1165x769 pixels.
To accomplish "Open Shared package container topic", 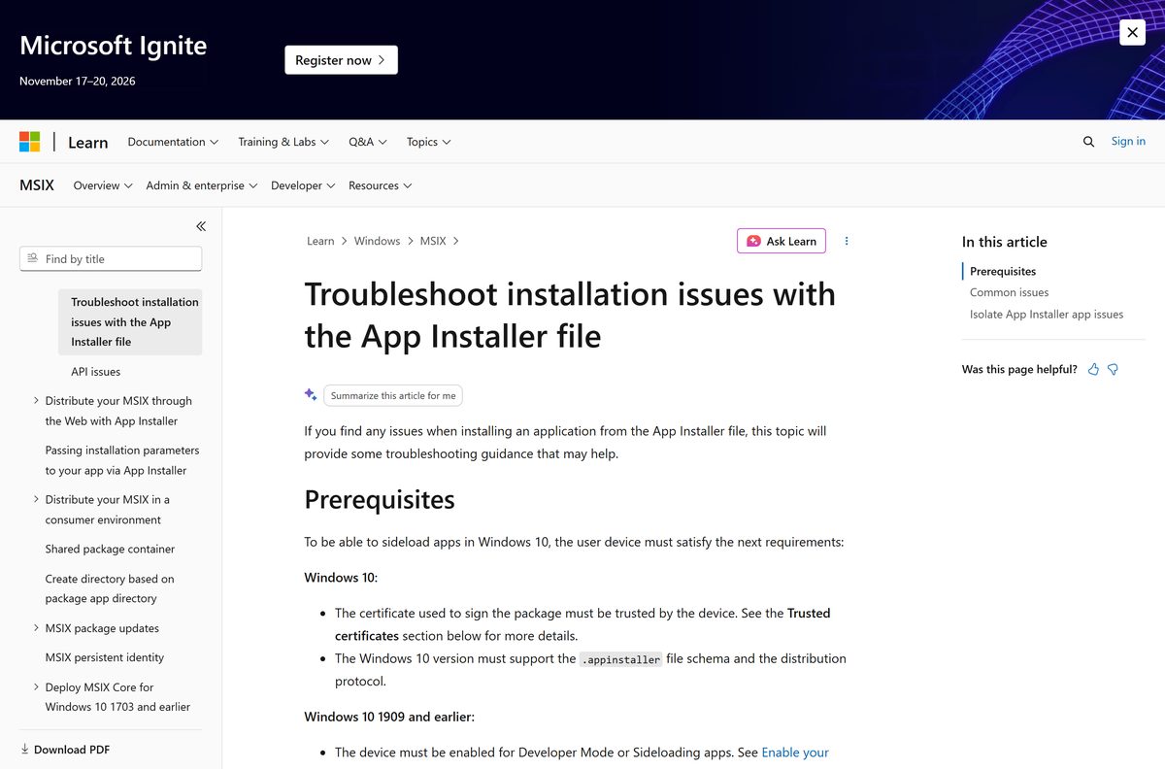I will tap(110, 549).
